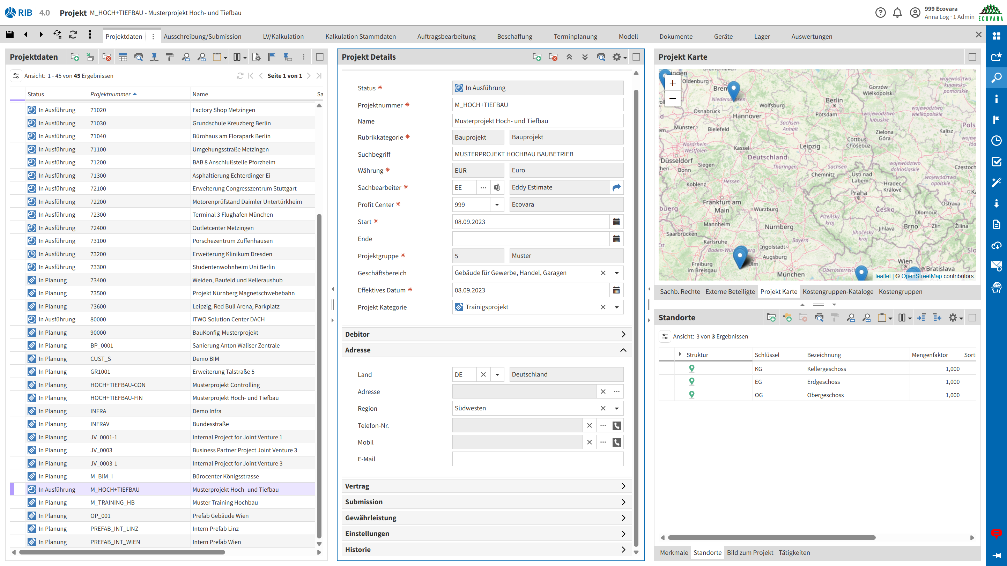Collapse the Adresse section
This screenshot has height=566, width=1007.
click(x=623, y=350)
